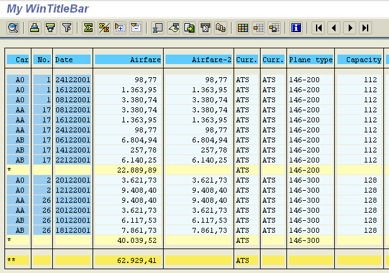
Task: Click 6.804,94 in the Airfare column
Action: tap(128, 140)
